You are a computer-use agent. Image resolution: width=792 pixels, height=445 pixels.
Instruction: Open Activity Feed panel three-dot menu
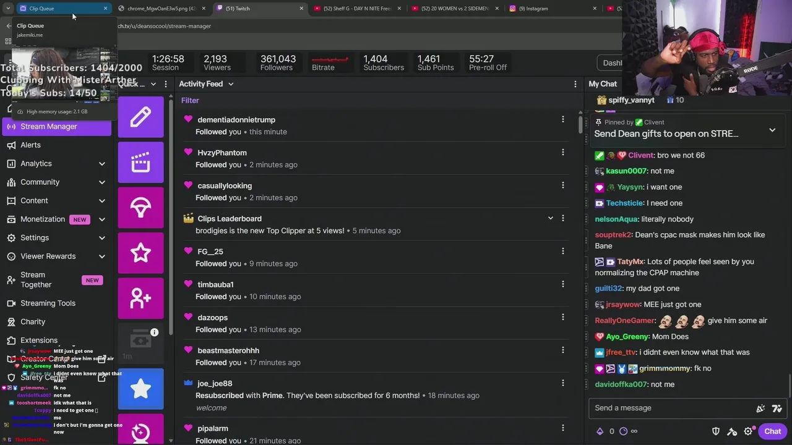click(x=575, y=84)
